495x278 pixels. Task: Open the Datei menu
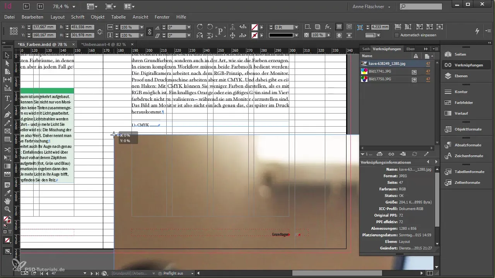tap(9, 17)
